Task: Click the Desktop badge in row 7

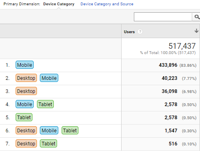Action: 26,143
